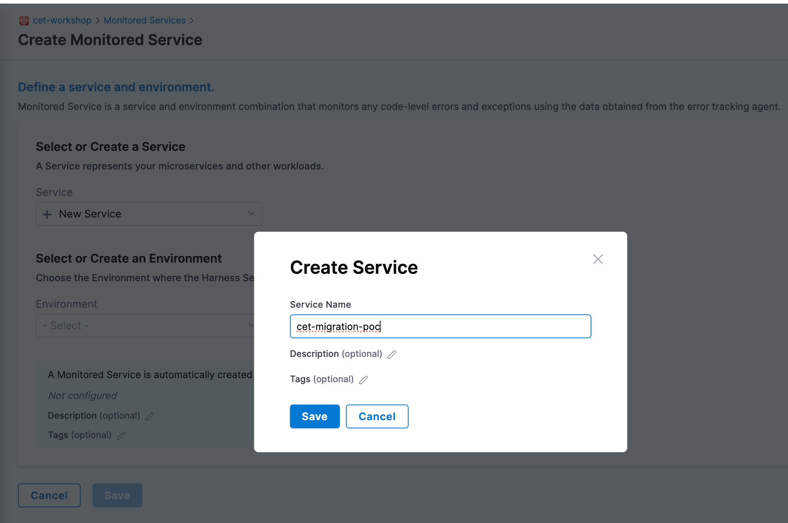The width and height of the screenshot is (788, 523).
Task: Cancel the Create Service dialog
Action: (x=377, y=416)
